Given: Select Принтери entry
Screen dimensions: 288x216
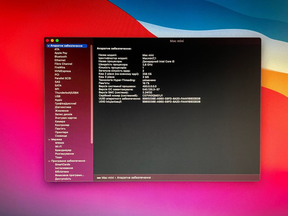Looking at the screenshot, I should click(61, 132).
